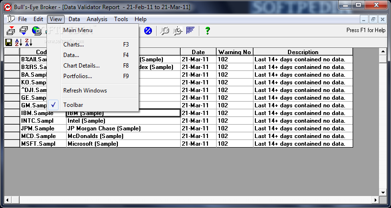Click the description cell in JP Morgan row
391x208 pixels.
tap(303, 128)
